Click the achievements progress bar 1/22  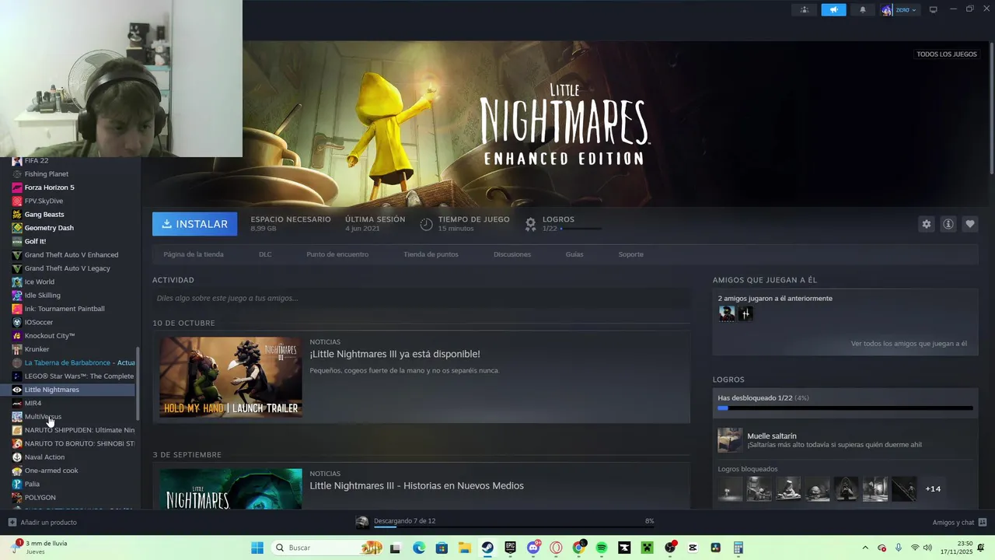click(x=845, y=408)
